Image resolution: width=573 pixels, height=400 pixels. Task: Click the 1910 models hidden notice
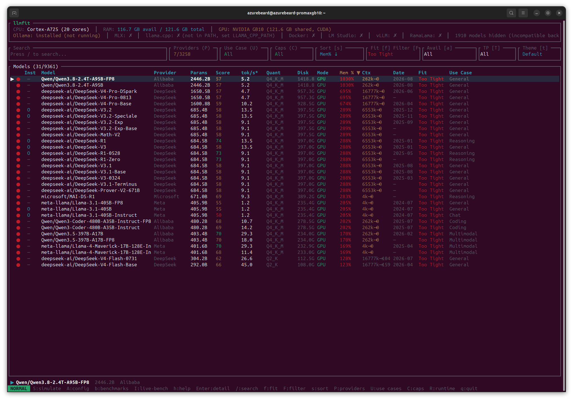pos(507,36)
